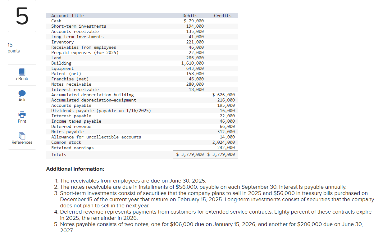The height and width of the screenshot is (235, 378).
Task: Select the Inventory row label
Action: click(62, 42)
